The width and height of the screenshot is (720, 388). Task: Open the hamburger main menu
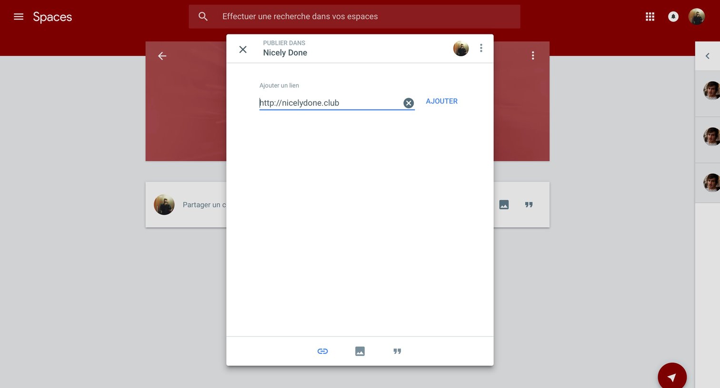pos(19,17)
